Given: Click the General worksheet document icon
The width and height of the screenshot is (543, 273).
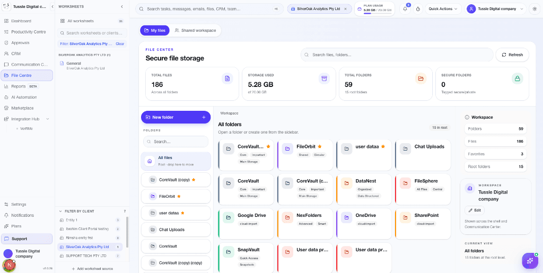Looking at the screenshot, I should pos(62,63).
